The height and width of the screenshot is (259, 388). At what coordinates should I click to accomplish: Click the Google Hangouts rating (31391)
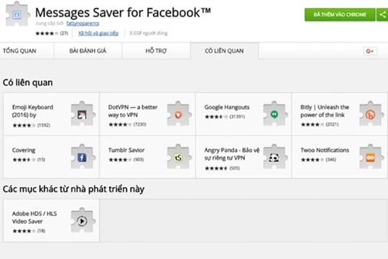coord(225,117)
